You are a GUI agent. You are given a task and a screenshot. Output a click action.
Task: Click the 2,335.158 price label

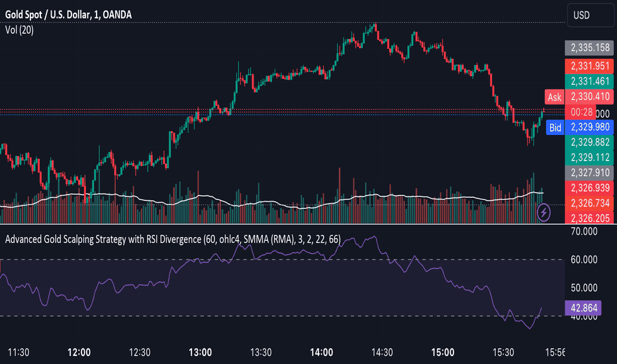(589, 48)
